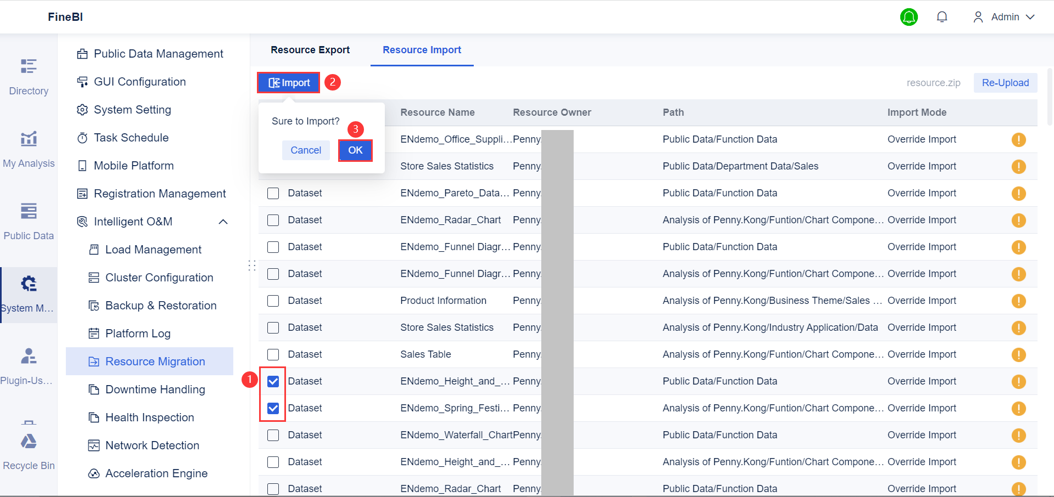Confirm import with the OK button
The height and width of the screenshot is (497, 1054).
coord(355,150)
